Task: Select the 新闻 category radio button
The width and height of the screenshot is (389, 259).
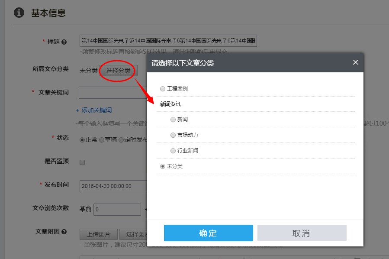Action: [173, 119]
